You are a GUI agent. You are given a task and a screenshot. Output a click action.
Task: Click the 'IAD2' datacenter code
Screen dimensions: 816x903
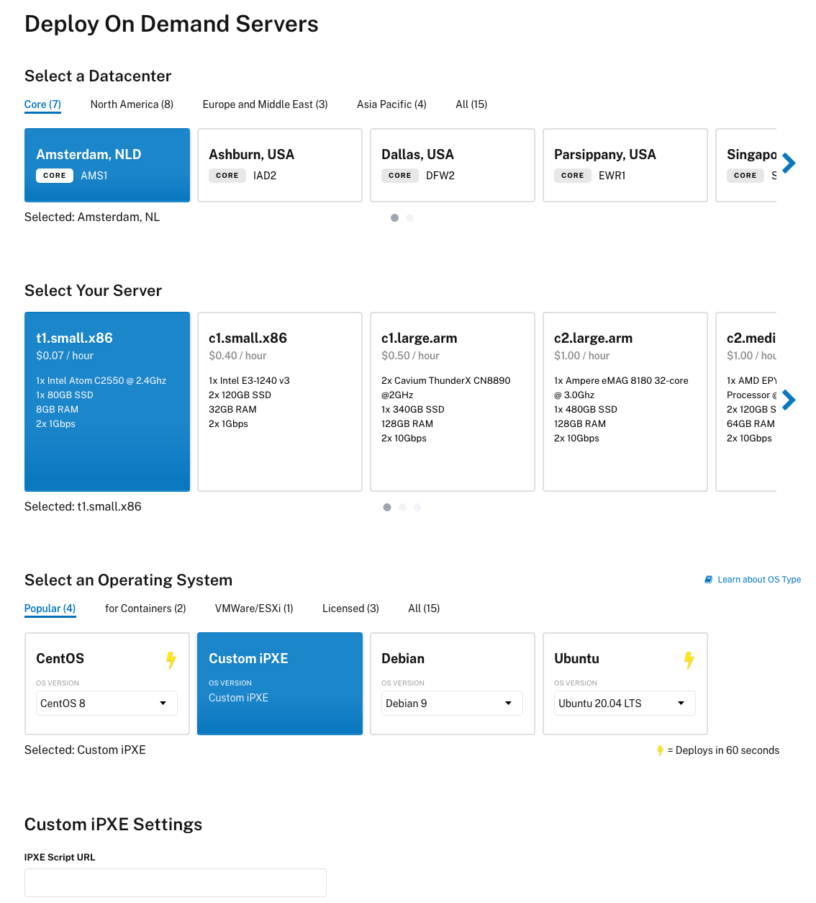[265, 176]
